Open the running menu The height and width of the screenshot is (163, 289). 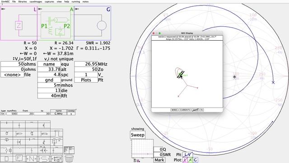76,1
